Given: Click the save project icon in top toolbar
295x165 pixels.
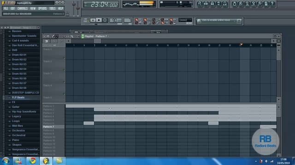Looking at the screenshot, I should 241,4.
